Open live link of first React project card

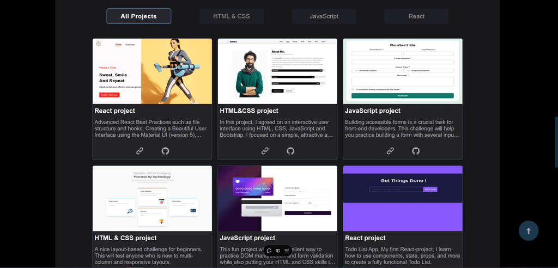pyautogui.click(x=140, y=151)
